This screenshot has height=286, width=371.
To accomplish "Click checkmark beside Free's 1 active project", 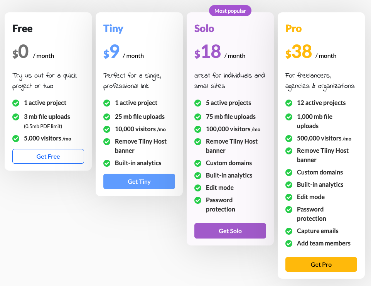I will tap(16, 103).
